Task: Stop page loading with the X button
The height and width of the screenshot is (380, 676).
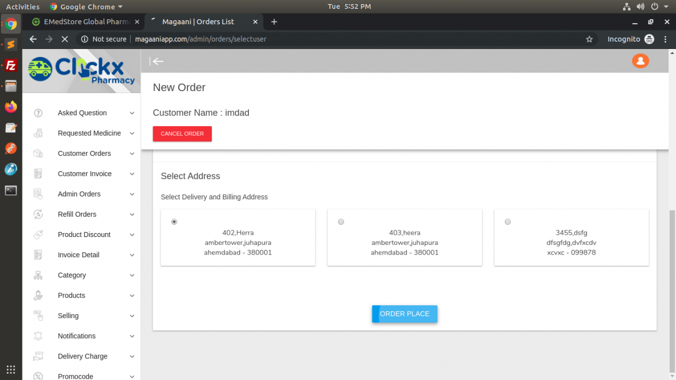Action: click(64, 39)
